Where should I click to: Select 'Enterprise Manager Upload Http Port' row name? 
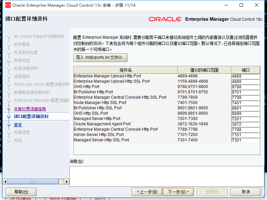point(107,76)
